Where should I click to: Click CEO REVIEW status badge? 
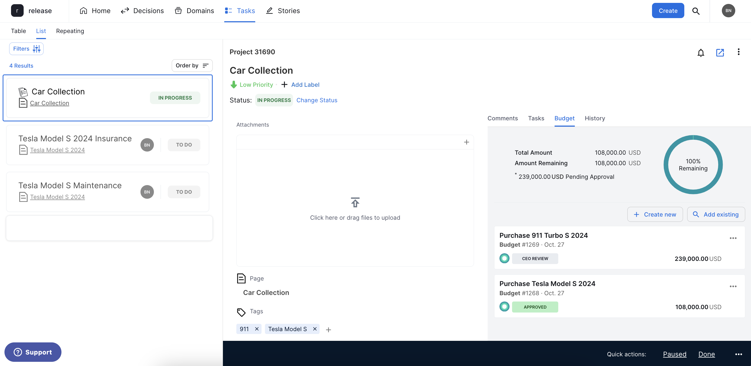[535, 259]
